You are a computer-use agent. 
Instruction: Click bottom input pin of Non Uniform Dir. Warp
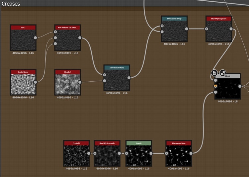(55, 44)
